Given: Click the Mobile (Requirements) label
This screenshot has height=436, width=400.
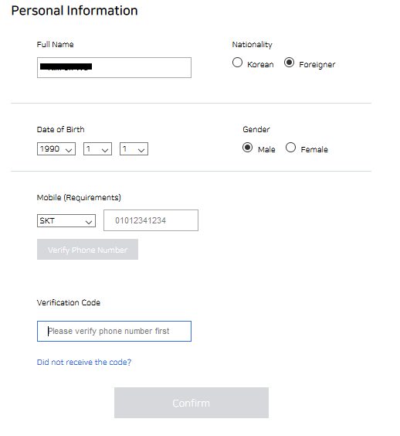Looking at the screenshot, I should (x=79, y=198).
